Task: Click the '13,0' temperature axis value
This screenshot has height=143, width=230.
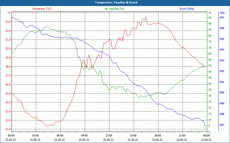Action: point(8,111)
